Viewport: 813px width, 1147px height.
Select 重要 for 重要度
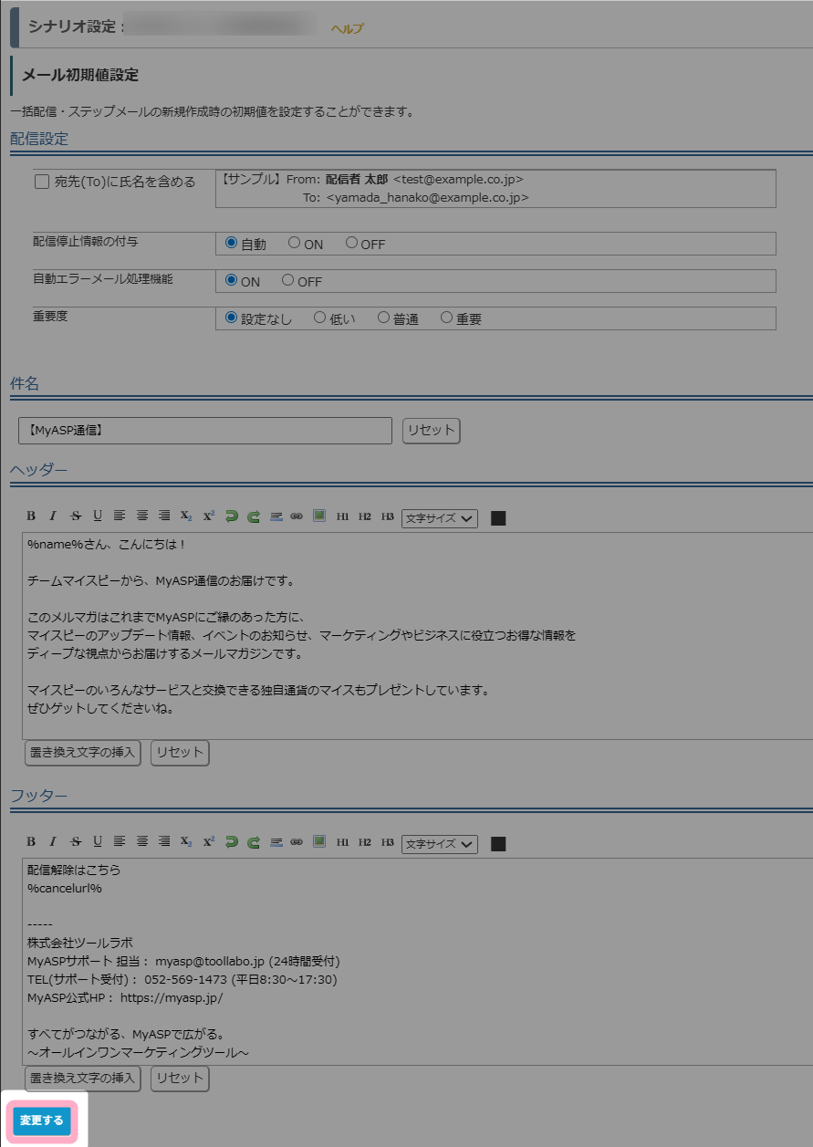pos(446,318)
